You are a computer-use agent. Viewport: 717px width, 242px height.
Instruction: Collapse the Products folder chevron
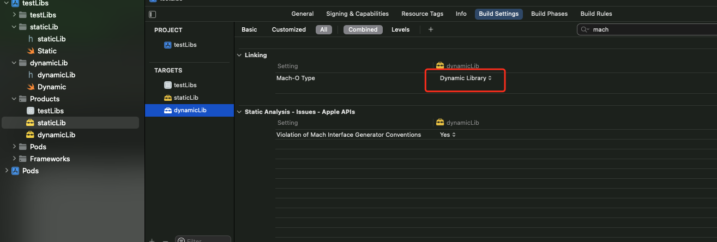[14, 99]
